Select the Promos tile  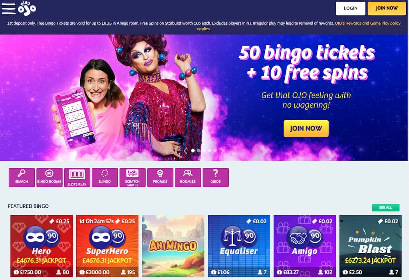(160, 177)
